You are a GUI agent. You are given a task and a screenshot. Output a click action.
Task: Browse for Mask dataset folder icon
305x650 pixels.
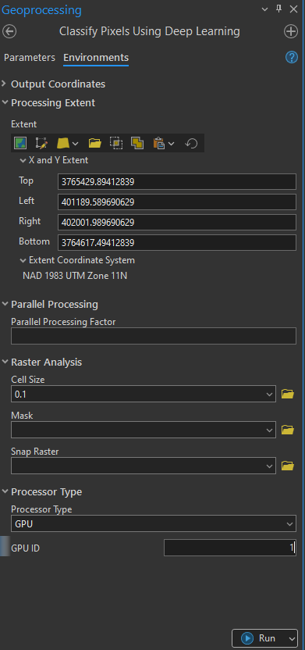point(288,430)
